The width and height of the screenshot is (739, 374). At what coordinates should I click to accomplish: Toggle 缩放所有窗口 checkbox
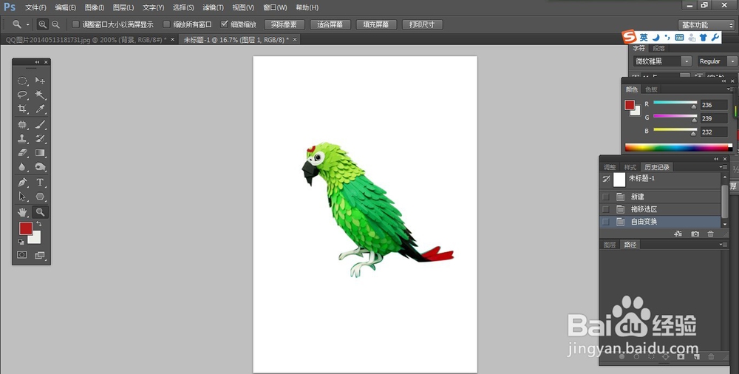click(x=166, y=24)
